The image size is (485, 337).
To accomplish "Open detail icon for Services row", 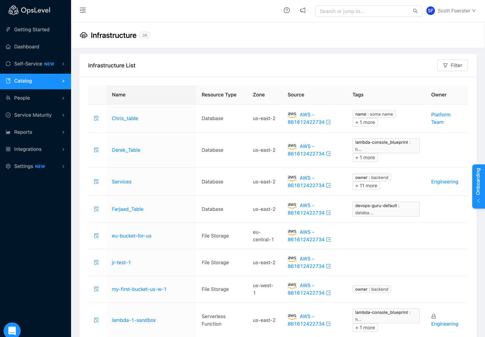I will pyautogui.click(x=96, y=182).
